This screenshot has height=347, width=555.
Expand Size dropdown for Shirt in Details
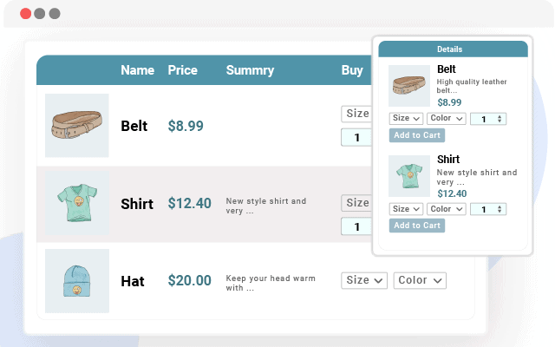[x=406, y=209]
